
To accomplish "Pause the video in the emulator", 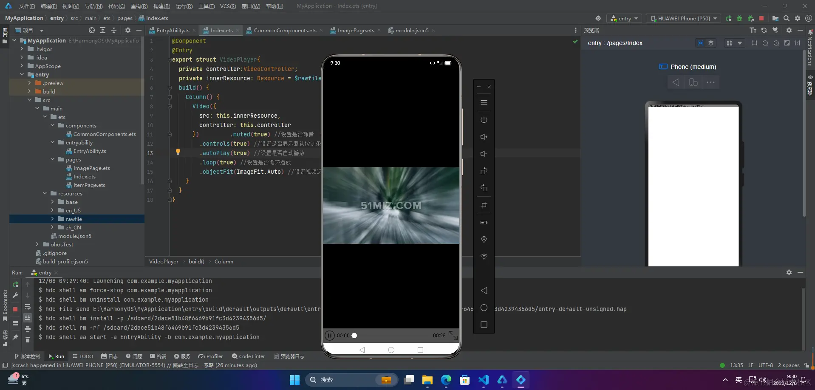I will 329,336.
